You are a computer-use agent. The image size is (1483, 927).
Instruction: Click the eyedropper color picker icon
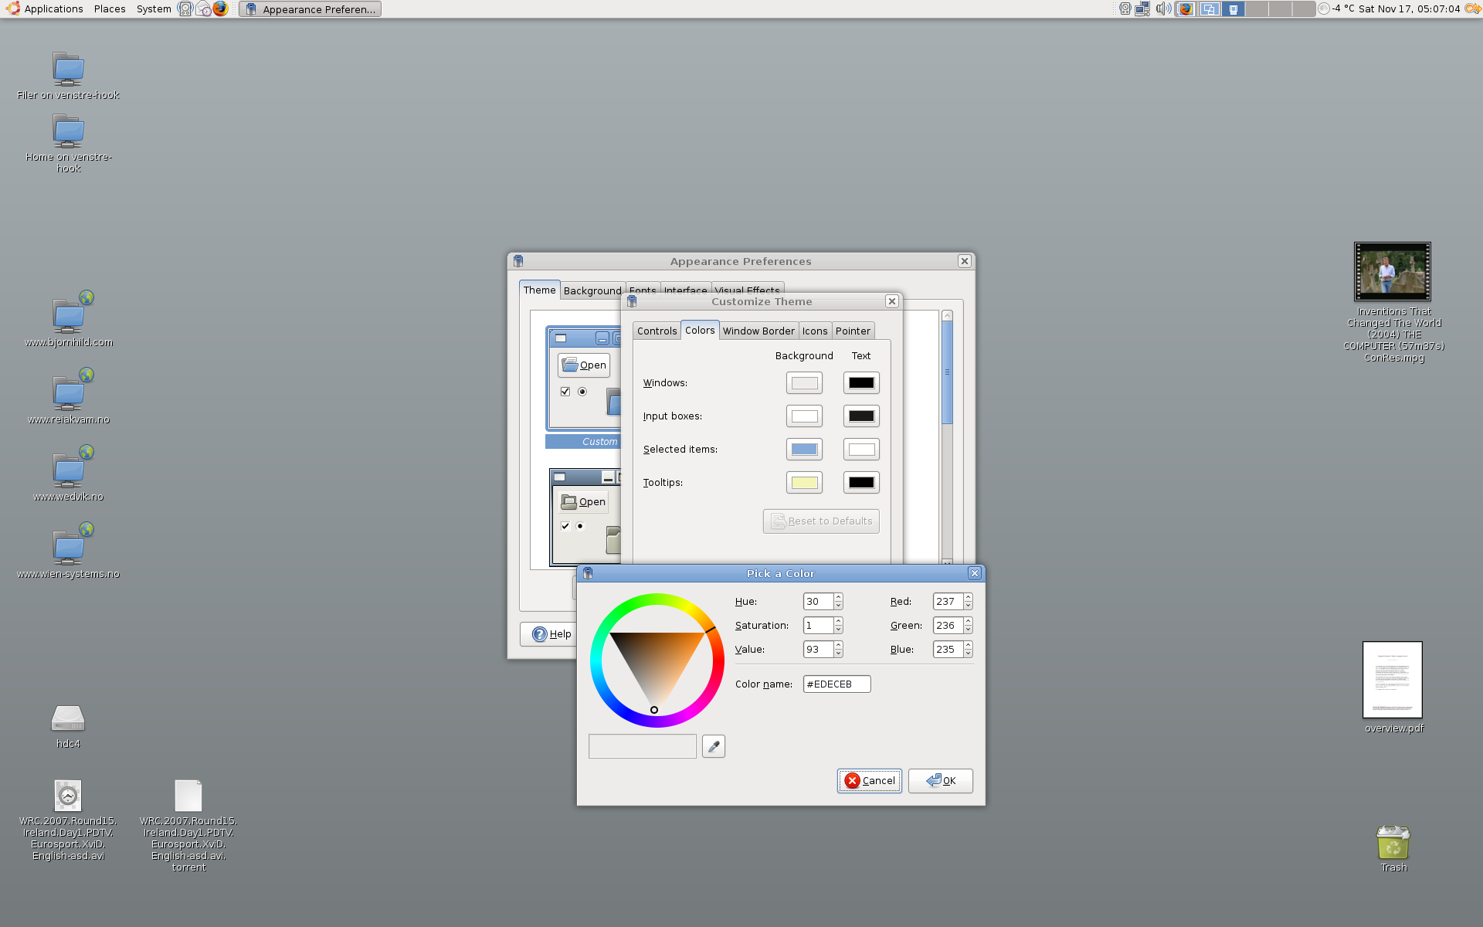(x=713, y=746)
